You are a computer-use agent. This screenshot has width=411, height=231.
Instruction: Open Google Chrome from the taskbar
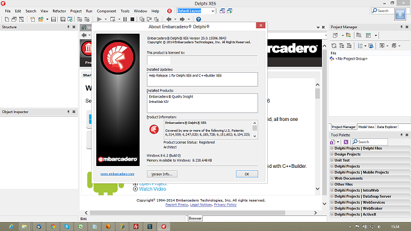coord(53,227)
